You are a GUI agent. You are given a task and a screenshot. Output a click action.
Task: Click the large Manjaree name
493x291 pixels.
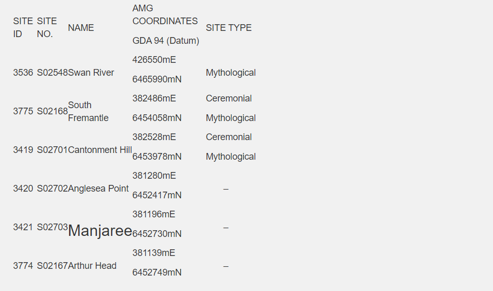pyautogui.click(x=100, y=231)
